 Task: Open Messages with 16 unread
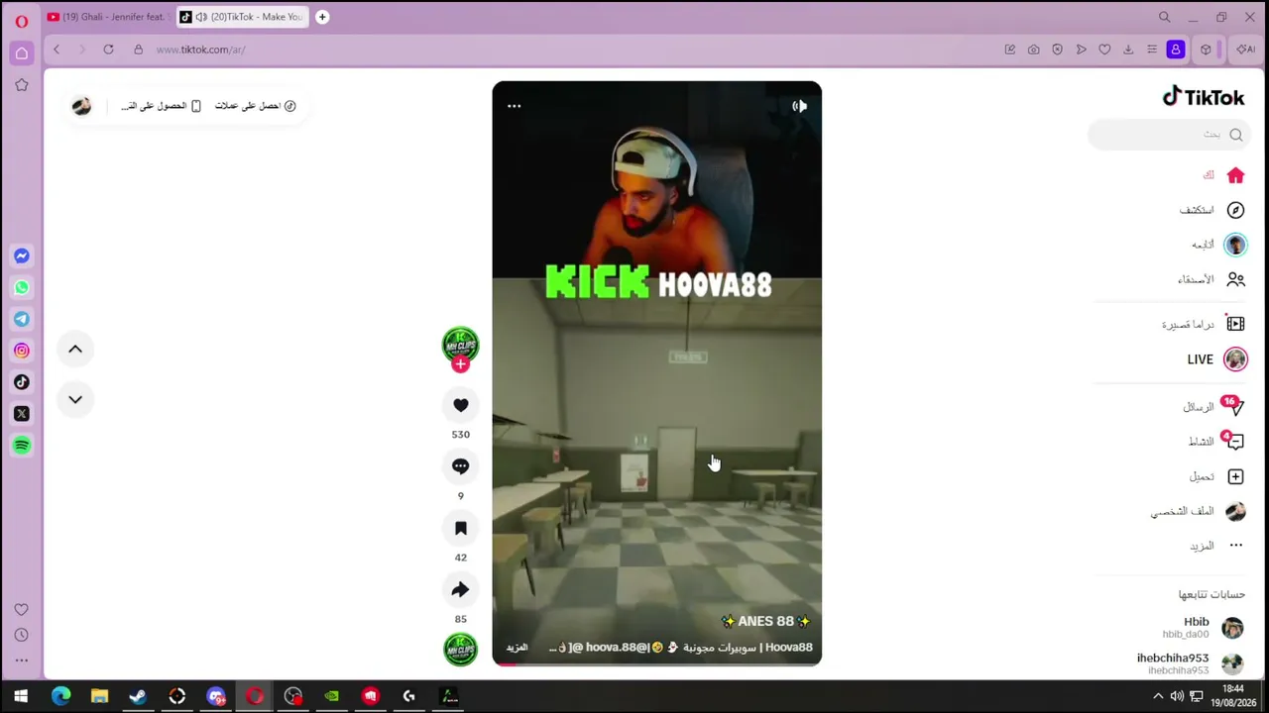click(x=1214, y=407)
